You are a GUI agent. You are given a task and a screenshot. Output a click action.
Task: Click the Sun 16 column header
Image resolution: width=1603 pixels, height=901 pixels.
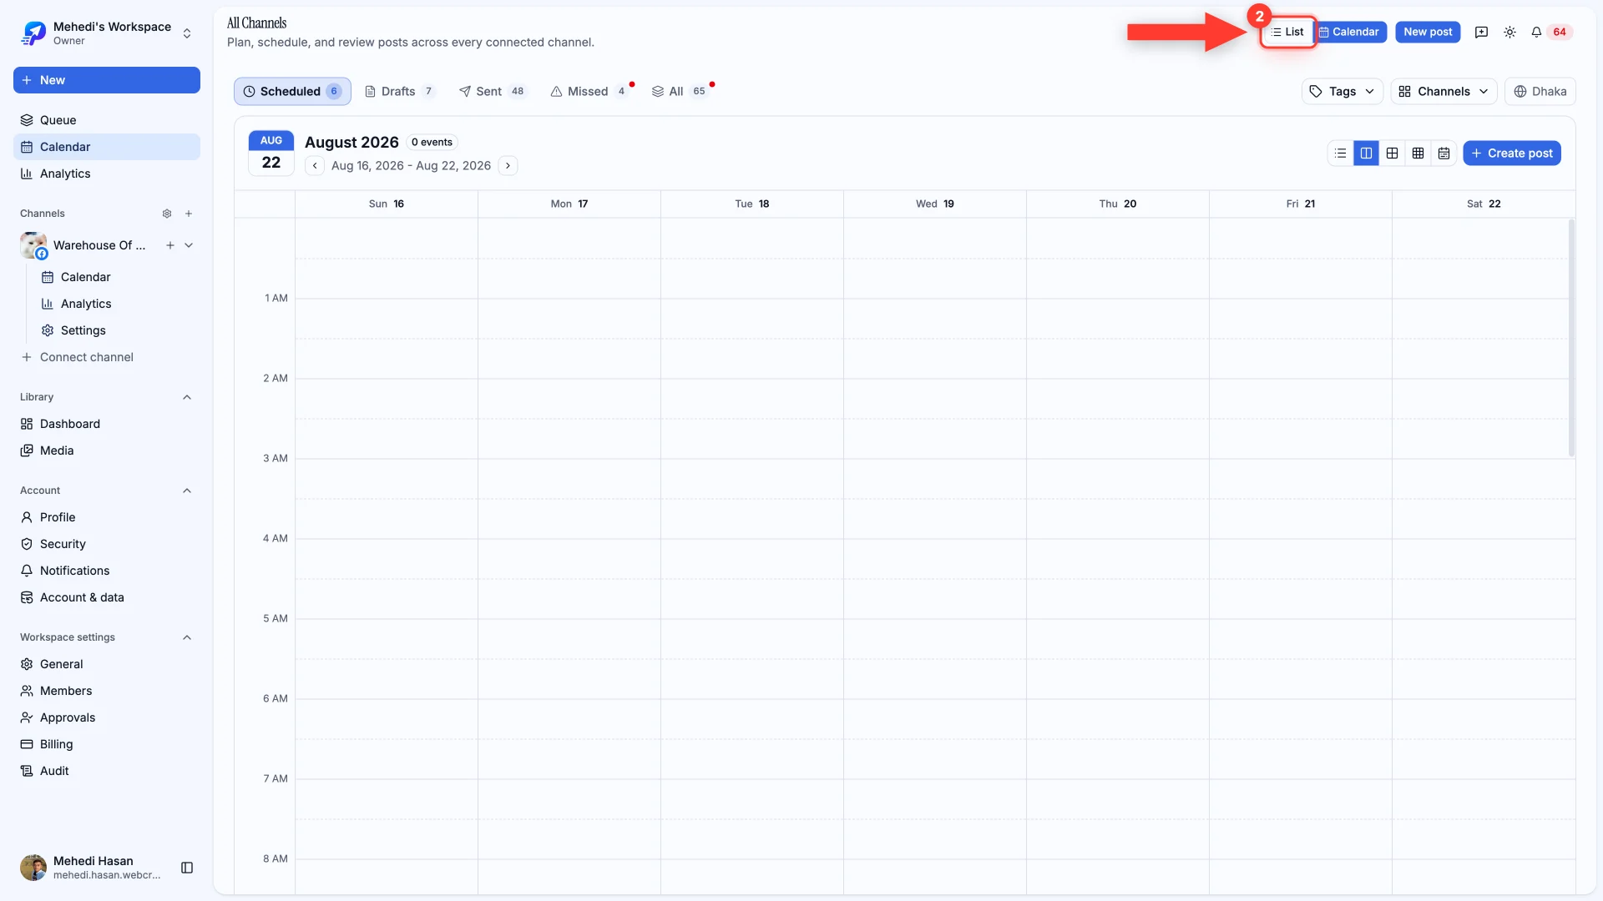pos(387,204)
